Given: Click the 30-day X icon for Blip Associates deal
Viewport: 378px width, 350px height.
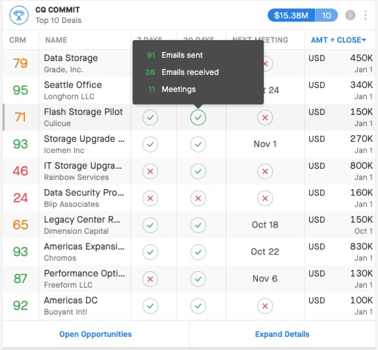Looking at the screenshot, I should pos(198,198).
